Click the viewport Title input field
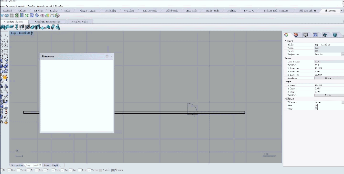 click(329, 44)
